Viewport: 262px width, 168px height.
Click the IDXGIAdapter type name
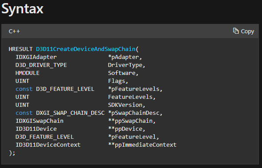(36, 57)
